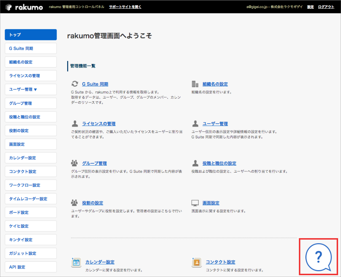
Task: Open コンタクト設定 in the sidebar
Action: click(31, 172)
